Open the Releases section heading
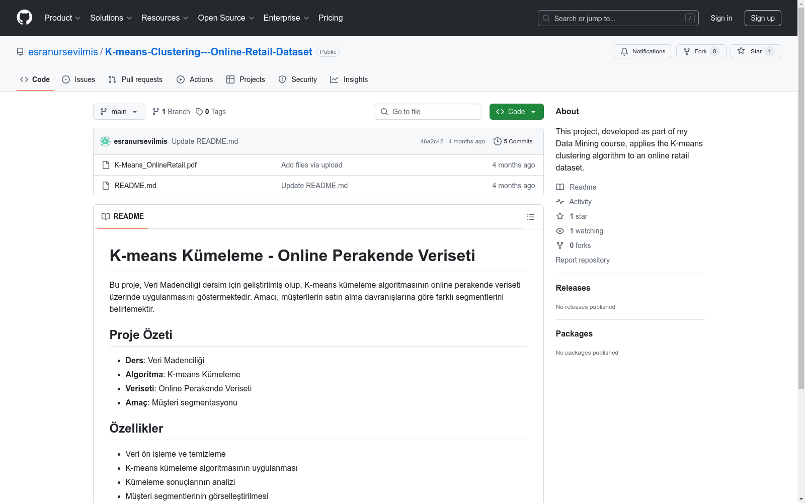 point(573,288)
